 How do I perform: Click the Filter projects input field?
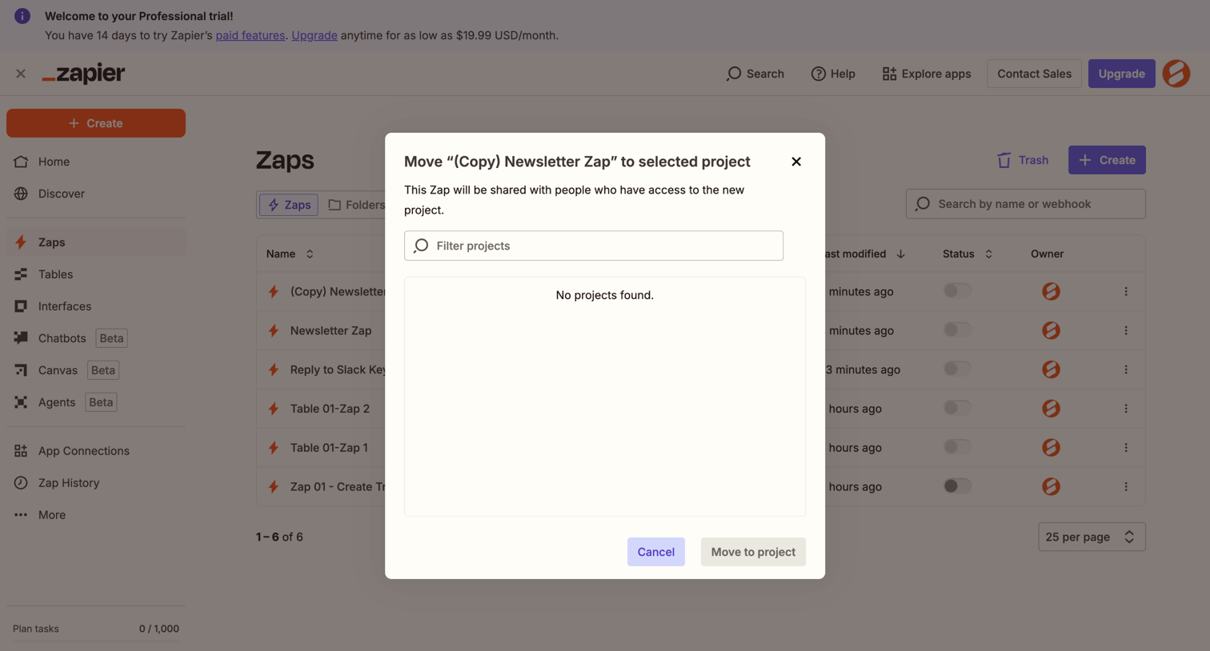[594, 246]
